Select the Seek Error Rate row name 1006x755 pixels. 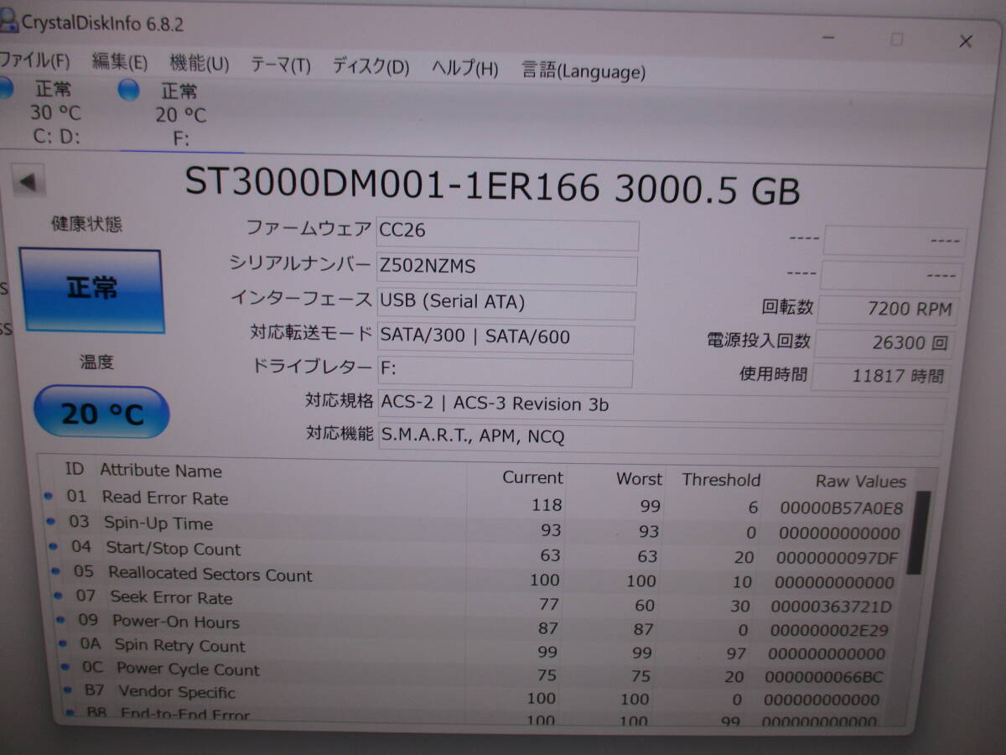(172, 598)
